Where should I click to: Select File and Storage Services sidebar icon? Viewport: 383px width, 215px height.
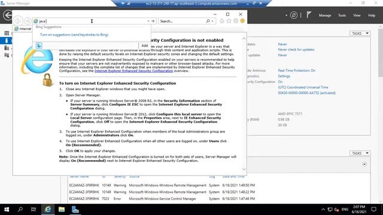coord(7,55)
